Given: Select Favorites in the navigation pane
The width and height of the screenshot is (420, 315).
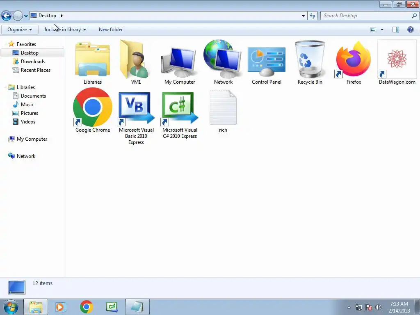Looking at the screenshot, I should point(26,44).
